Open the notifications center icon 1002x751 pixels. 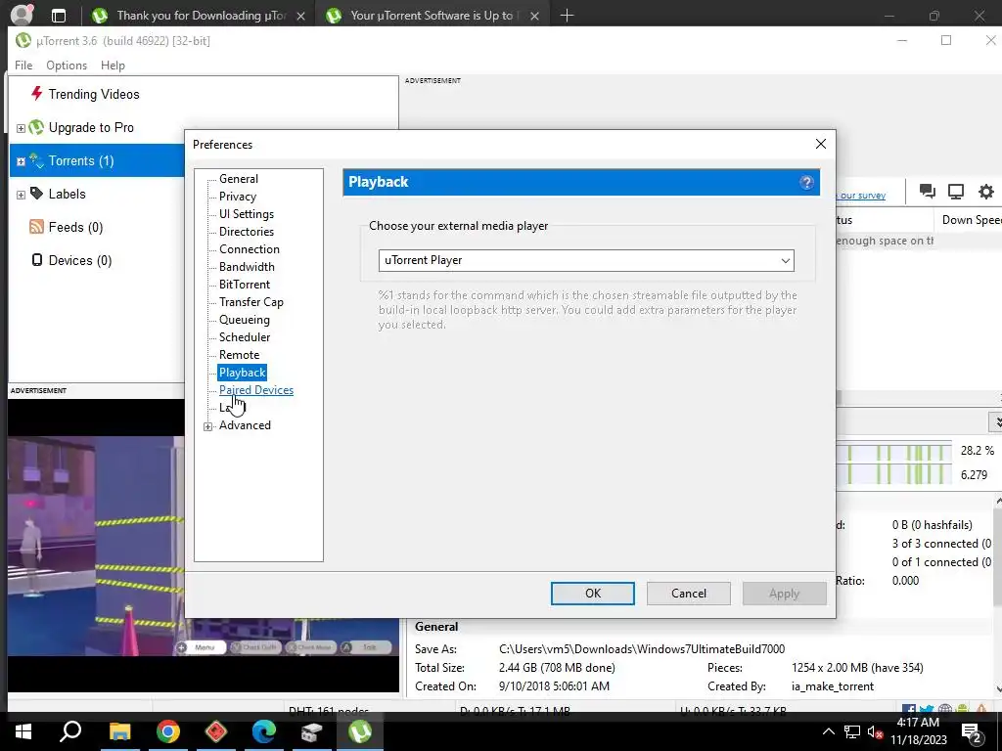972,732
